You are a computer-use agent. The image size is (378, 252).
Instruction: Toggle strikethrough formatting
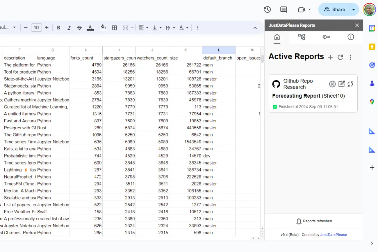point(79,28)
